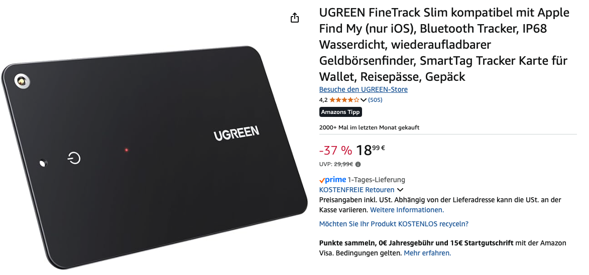589x275 pixels.
Task: Click the Amazons Tipp badge
Action: click(340, 112)
